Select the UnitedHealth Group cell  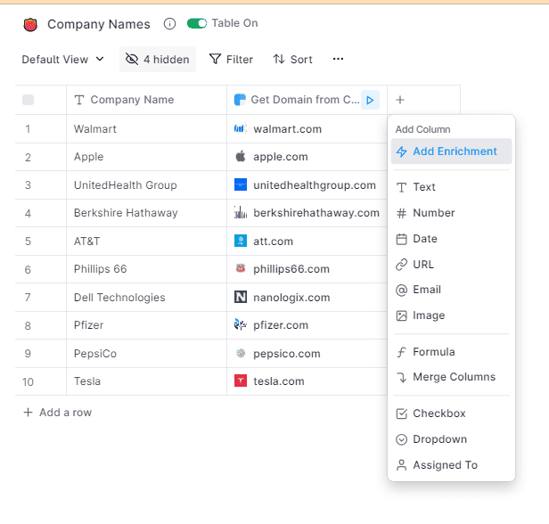pyautogui.click(x=146, y=185)
